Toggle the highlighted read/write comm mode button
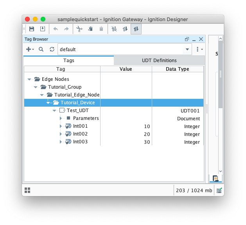Viewport: 246px width, 225px height. (136, 29)
